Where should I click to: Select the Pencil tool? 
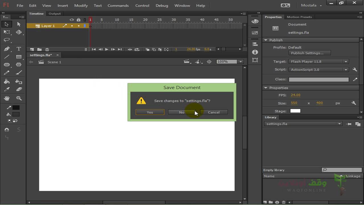coord(7,73)
